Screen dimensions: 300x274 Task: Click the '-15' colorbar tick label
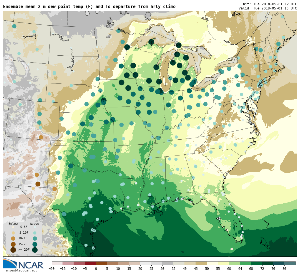point(63,269)
